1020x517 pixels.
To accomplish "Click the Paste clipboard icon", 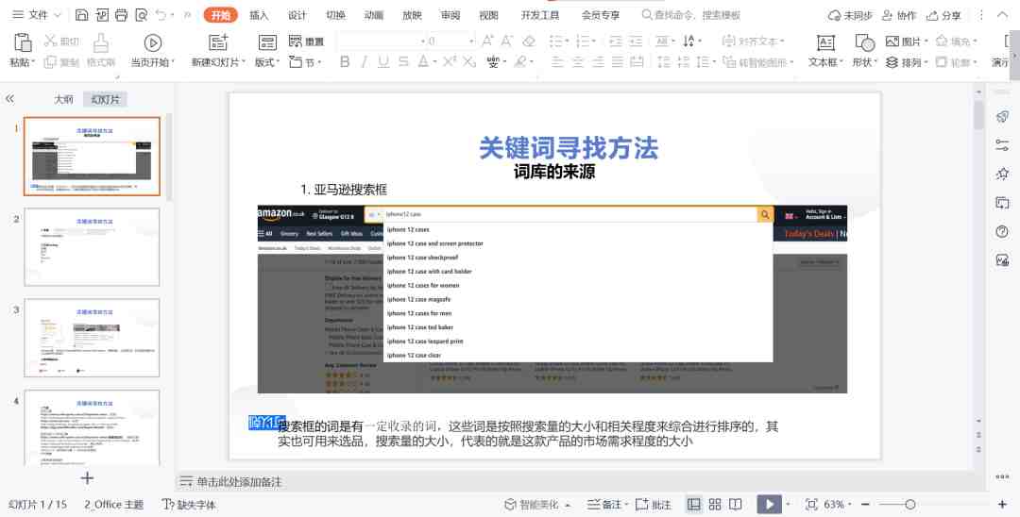I will (22, 42).
